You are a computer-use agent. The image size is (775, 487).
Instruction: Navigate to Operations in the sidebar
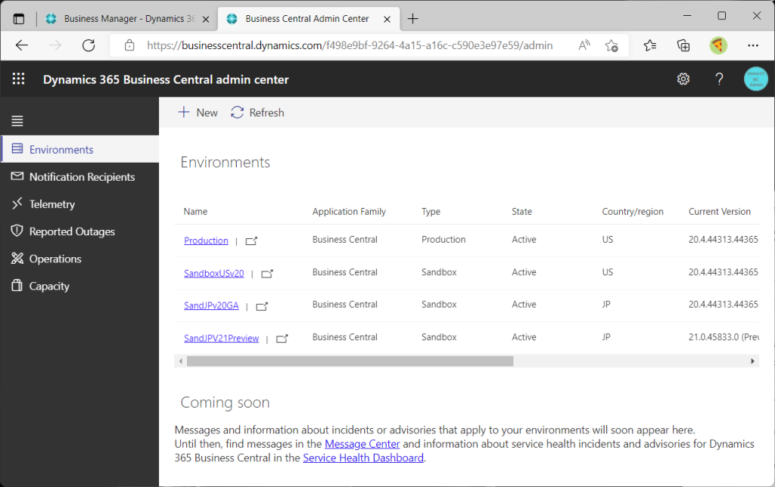tap(79, 259)
